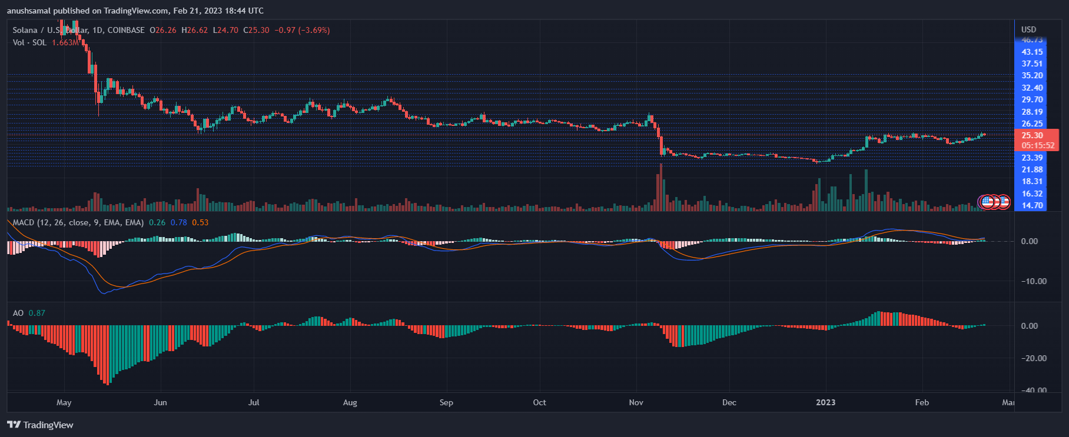
Task: Select the AO indicator legend label
Action: coord(18,313)
